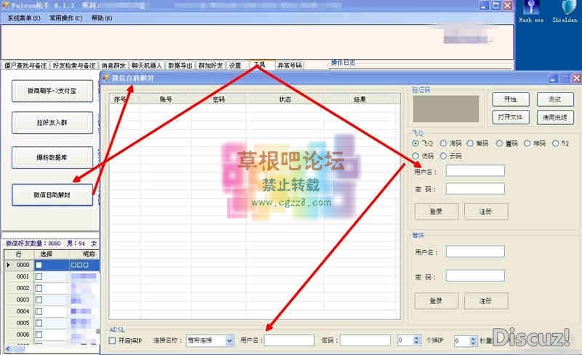
Task: Select the 飞Q radio button
Action: tap(415, 143)
